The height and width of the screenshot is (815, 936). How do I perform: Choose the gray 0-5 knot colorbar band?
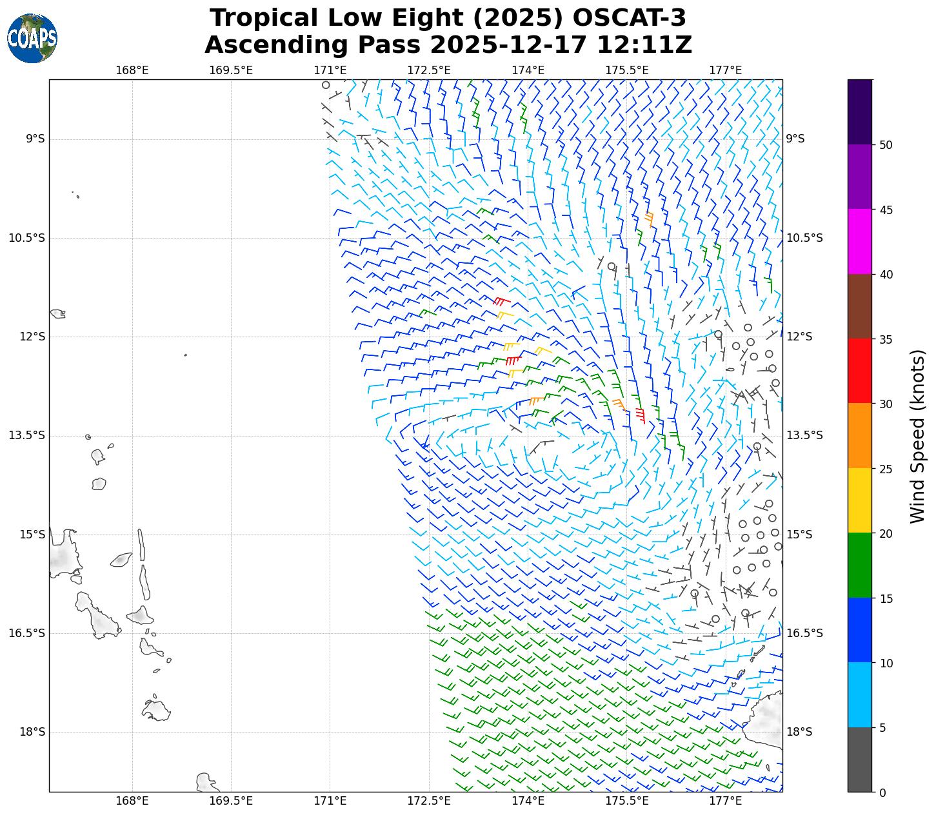tap(859, 760)
